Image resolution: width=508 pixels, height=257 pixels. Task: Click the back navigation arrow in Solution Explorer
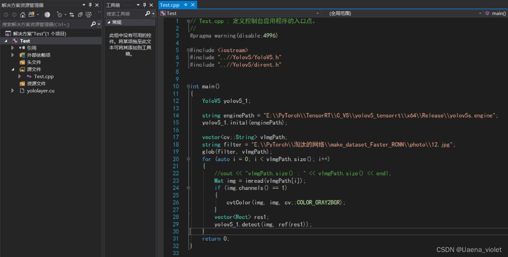6,14
